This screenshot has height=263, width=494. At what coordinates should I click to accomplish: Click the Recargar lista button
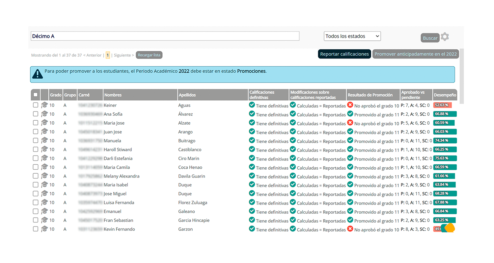point(149,55)
